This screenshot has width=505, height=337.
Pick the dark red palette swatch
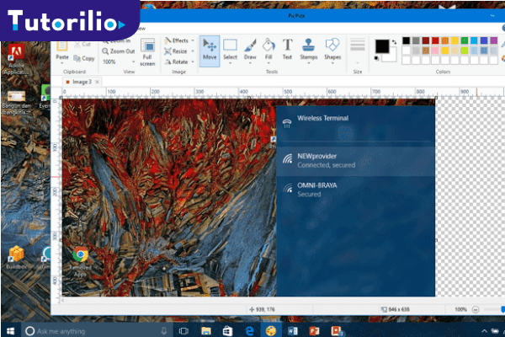click(x=425, y=40)
